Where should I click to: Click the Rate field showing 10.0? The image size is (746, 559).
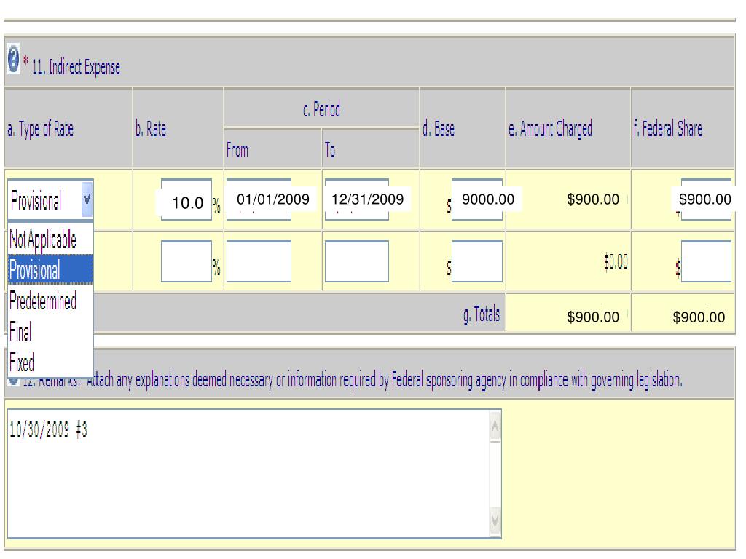pos(186,199)
